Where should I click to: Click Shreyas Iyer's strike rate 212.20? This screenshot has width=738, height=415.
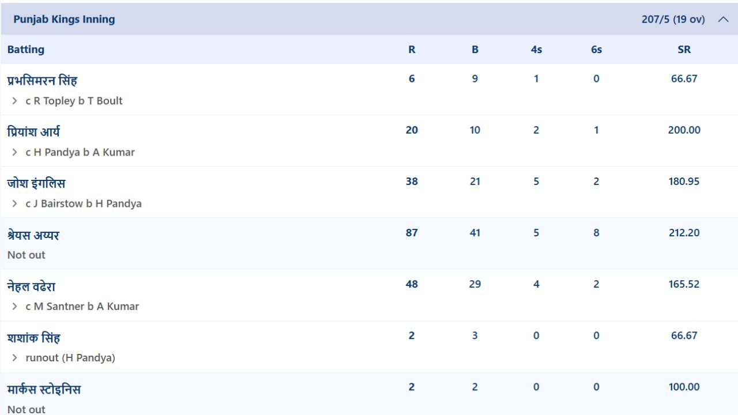click(684, 233)
